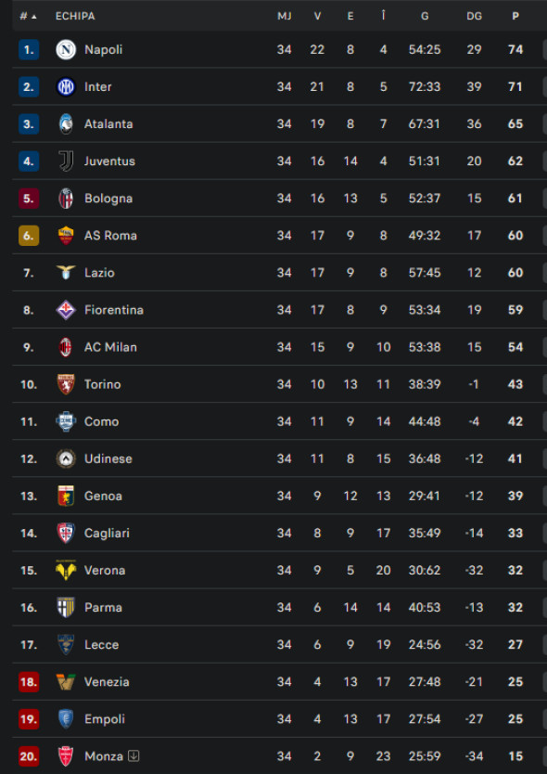
Task: Sort by the MJ matches played header
Action: pyautogui.click(x=284, y=17)
